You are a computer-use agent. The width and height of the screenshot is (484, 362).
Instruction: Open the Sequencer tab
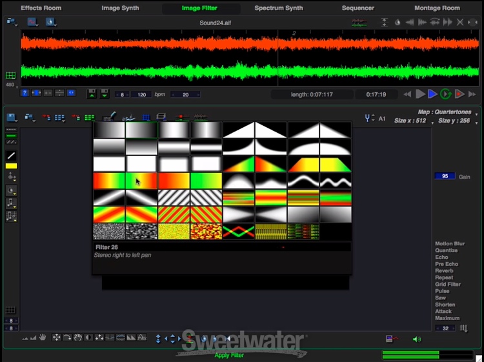358,8
